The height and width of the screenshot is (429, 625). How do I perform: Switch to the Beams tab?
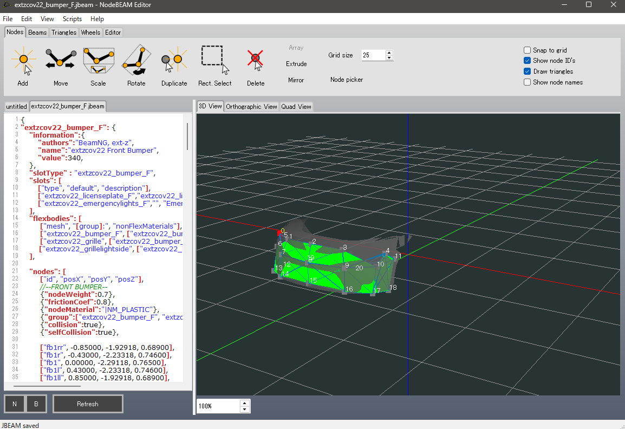click(37, 32)
